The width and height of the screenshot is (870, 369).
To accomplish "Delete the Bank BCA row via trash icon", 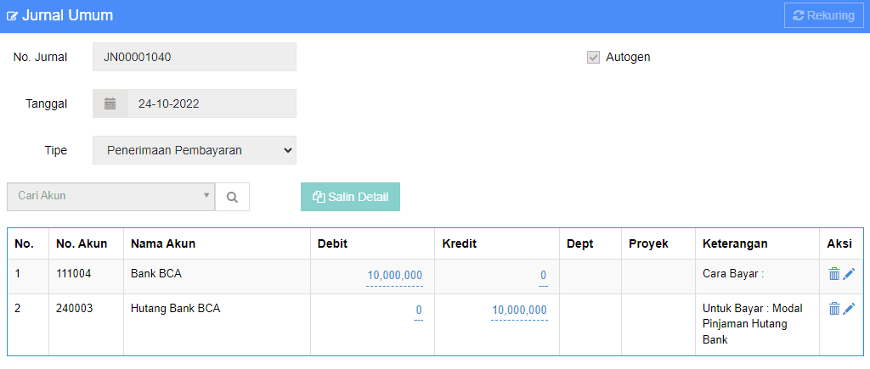I will coord(834,274).
